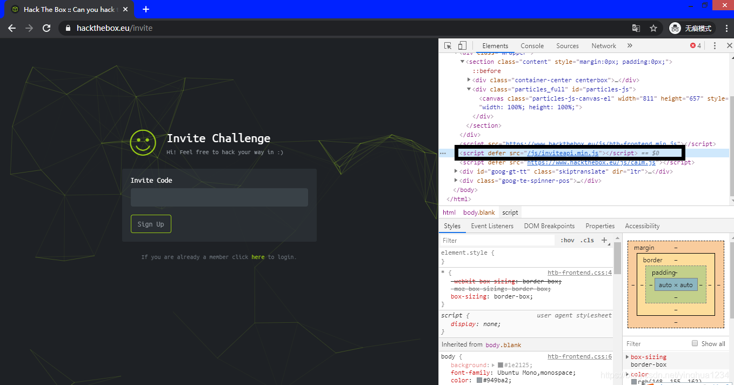Image resolution: width=734 pixels, height=385 pixels.
Task: Click the Styles filter input
Action: (497, 240)
